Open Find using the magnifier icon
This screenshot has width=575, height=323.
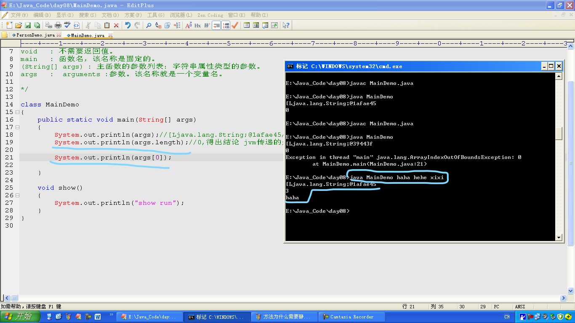pos(149,25)
